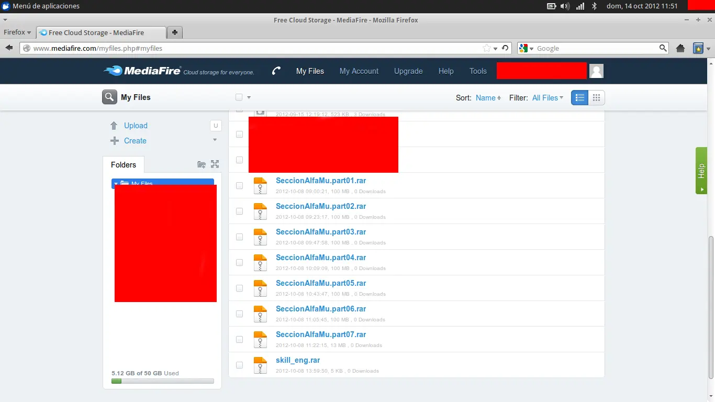Open the Tools menu item
This screenshot has width=715, height=402.
pos(478,71)
